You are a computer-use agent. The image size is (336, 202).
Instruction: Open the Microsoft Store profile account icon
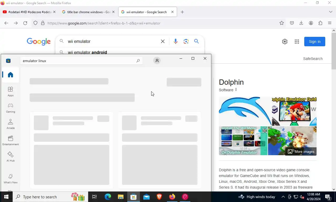[x=157, y=61]
